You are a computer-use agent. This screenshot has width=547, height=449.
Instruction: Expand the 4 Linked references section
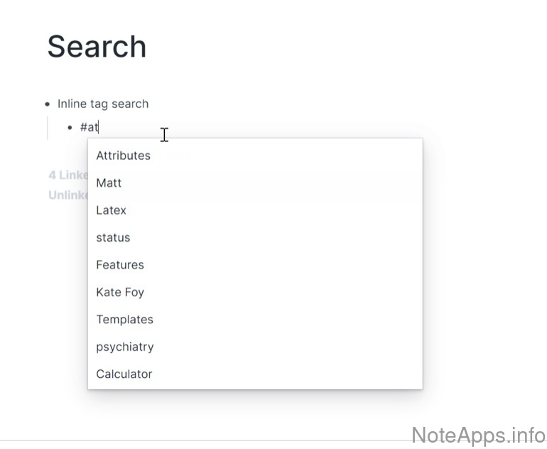click(67, 175)
